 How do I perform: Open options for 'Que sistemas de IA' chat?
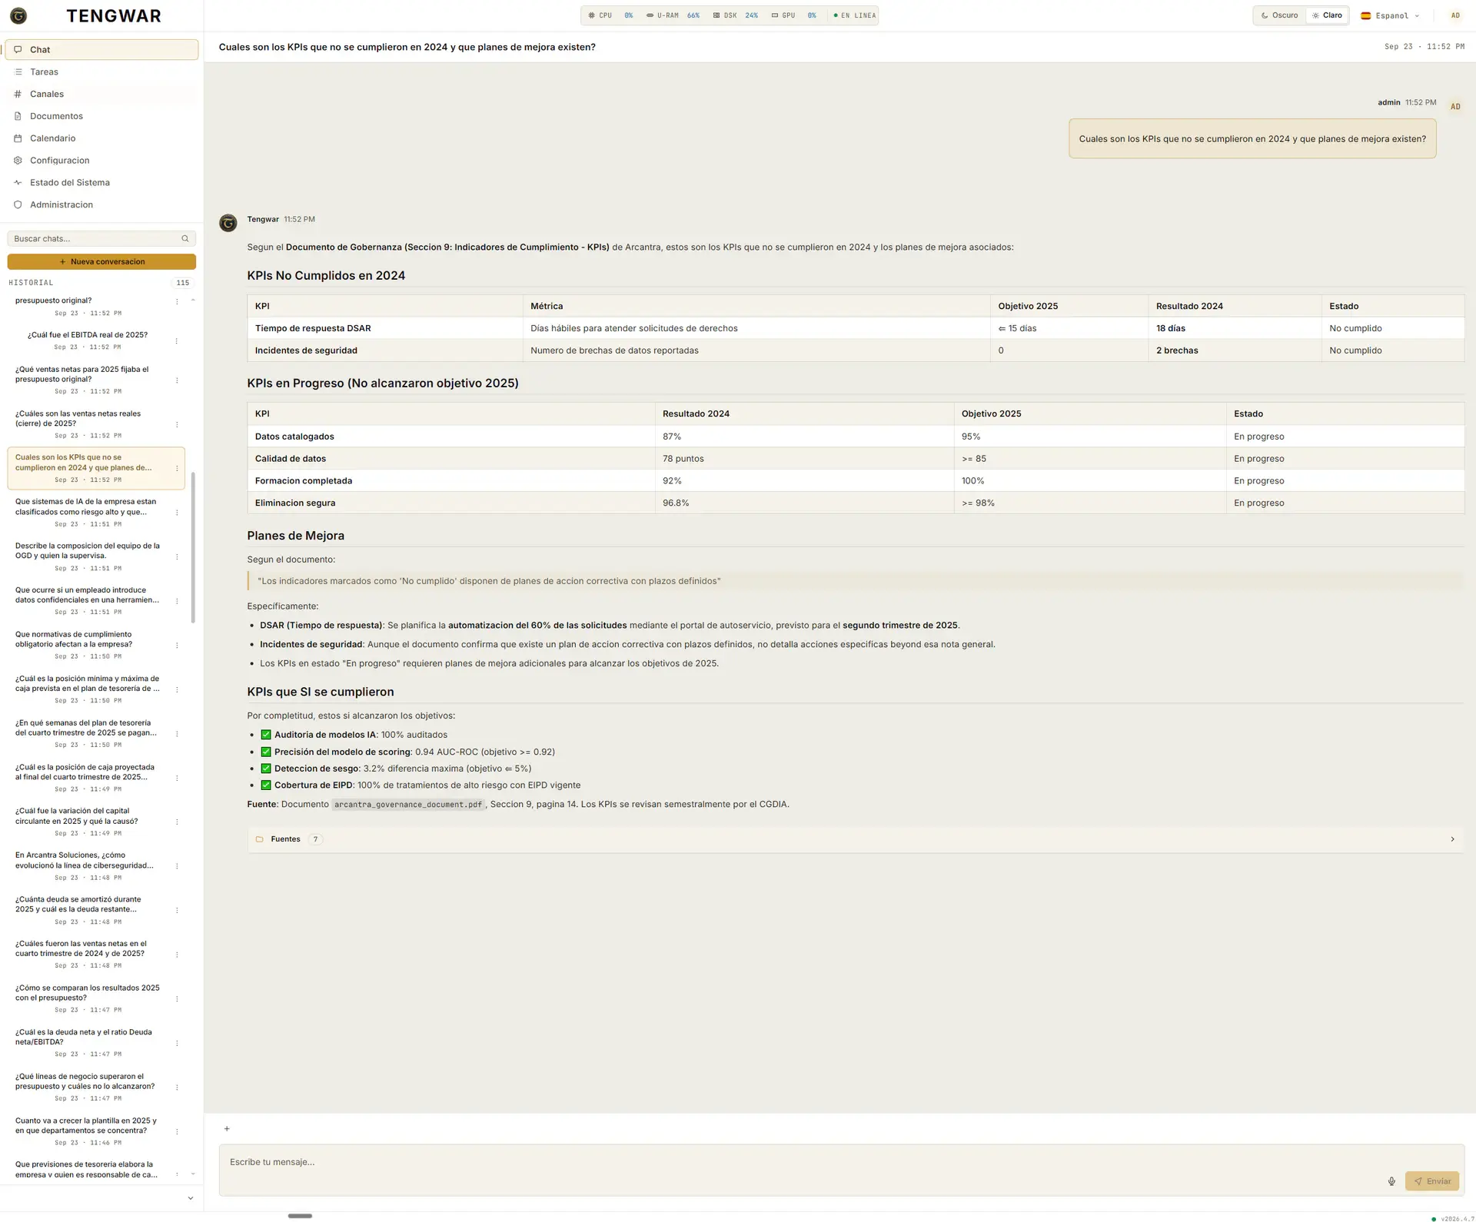tap(177, 513)
